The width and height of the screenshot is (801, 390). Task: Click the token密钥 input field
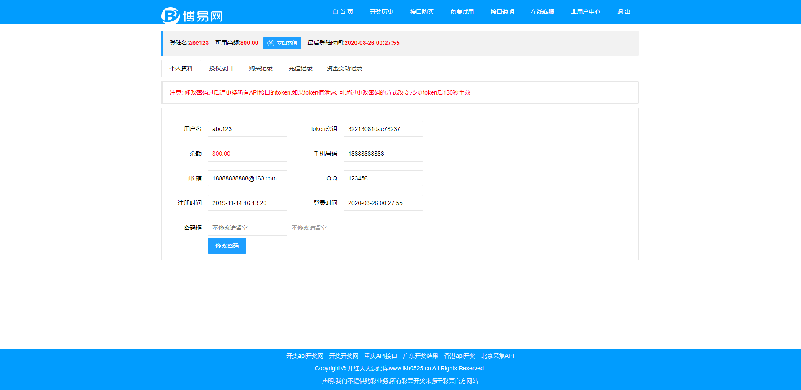(x=383, y=129)
